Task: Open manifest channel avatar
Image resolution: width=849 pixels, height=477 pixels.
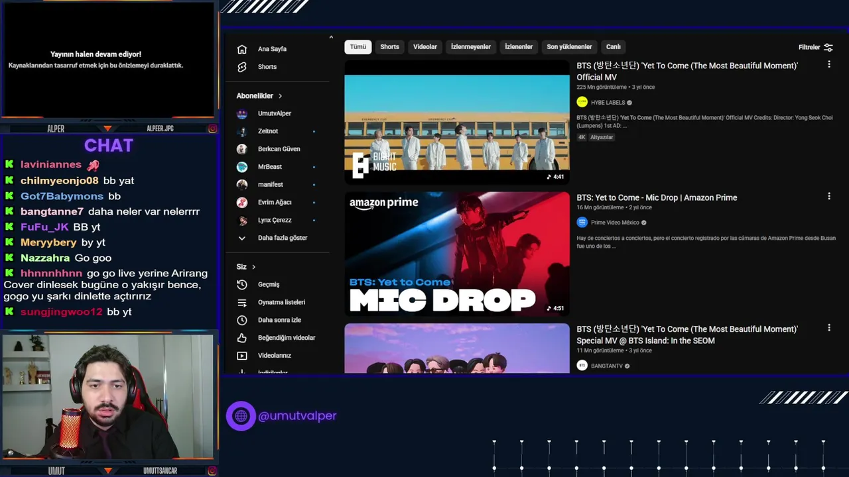Action: (242, 184)
